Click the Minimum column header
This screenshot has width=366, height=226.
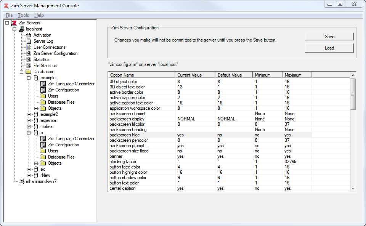[268, 75]
